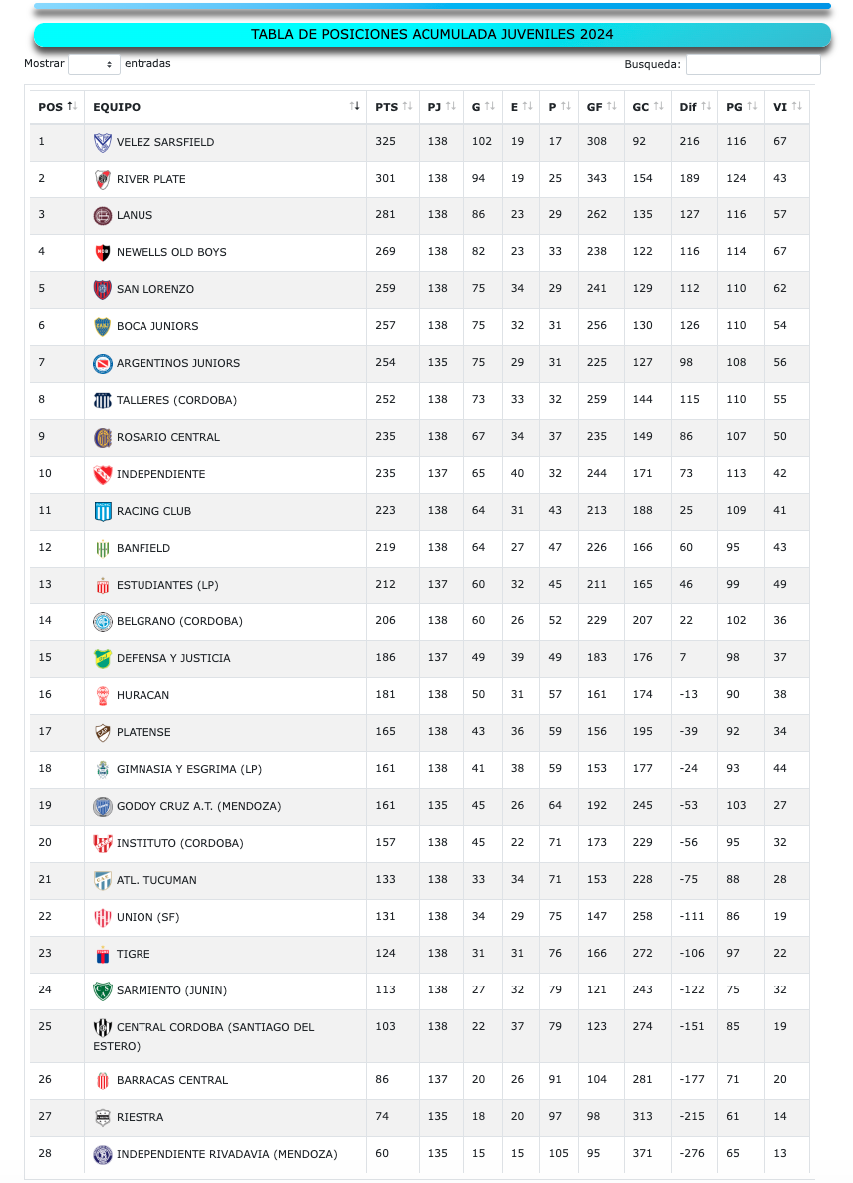Click the Busqueda search field

(752, 64)
